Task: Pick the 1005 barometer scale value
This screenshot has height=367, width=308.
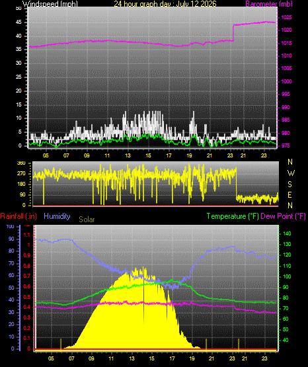Action: (x=286, y=68)
